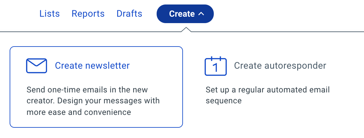Click the word 'sequence' under autoresponder
The image size is (364, 138).
tap(223, 101)
